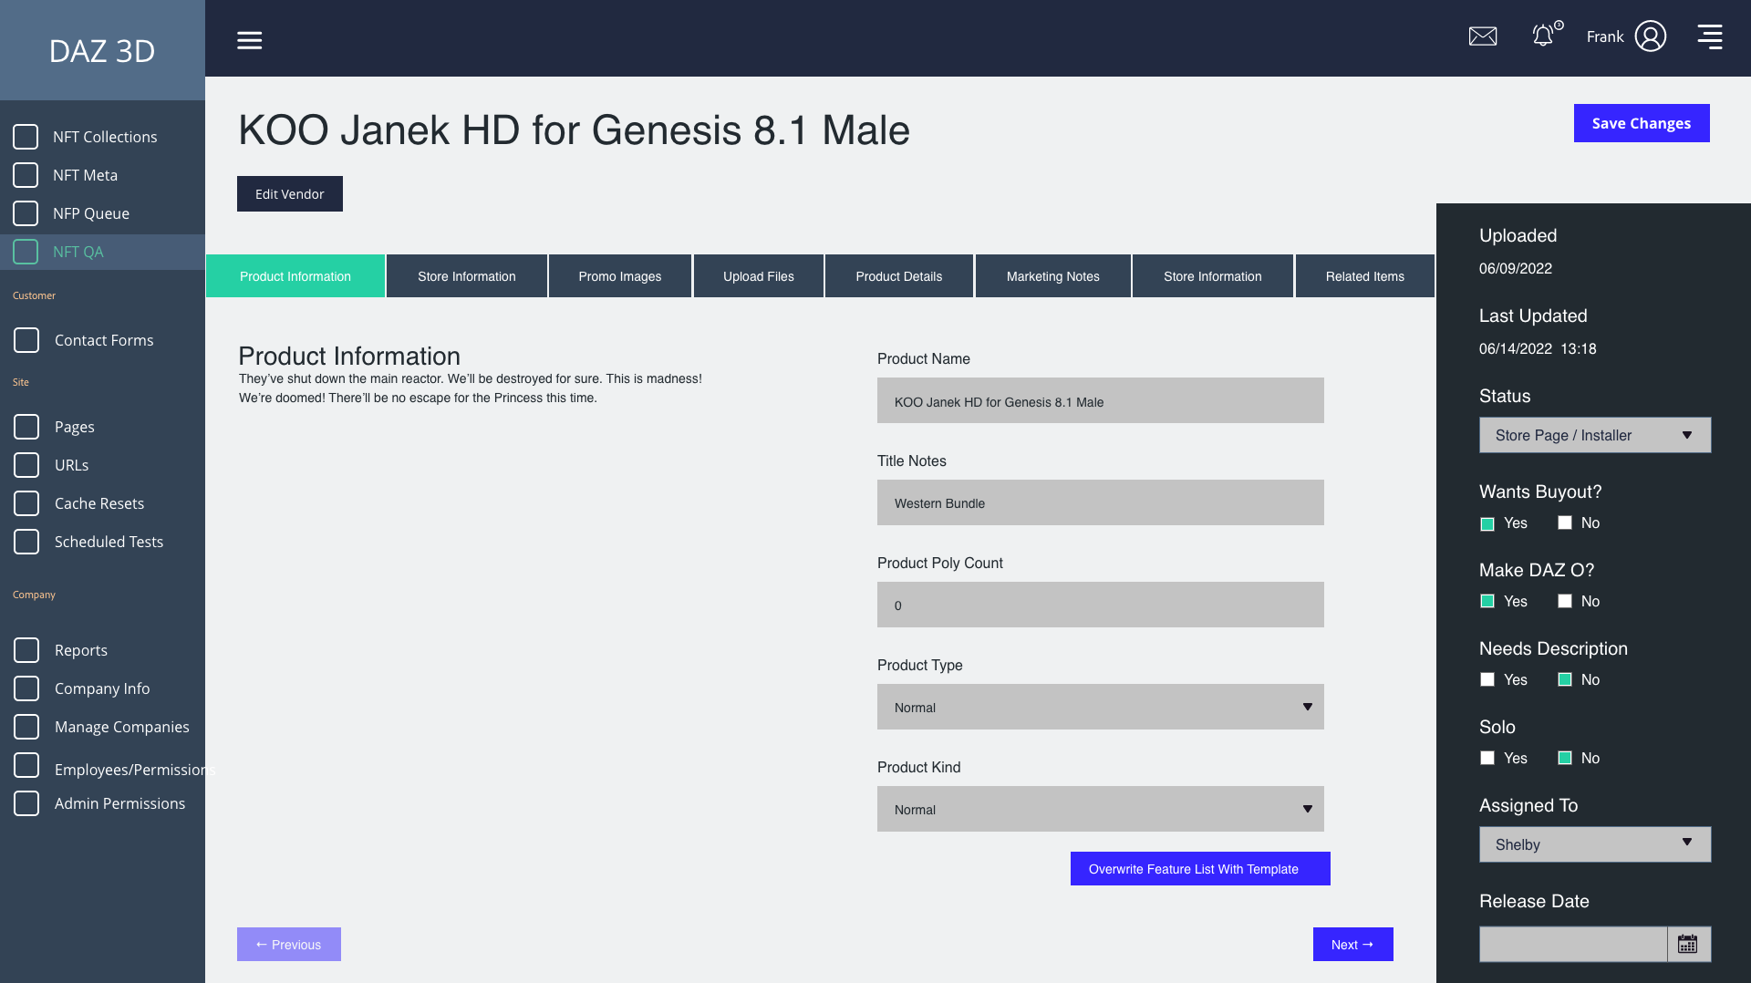Image resolution: width=1751 pixels, height=983 pixels.
Task: Check Yes for Make DAZ O
Action: (1487, 601)
